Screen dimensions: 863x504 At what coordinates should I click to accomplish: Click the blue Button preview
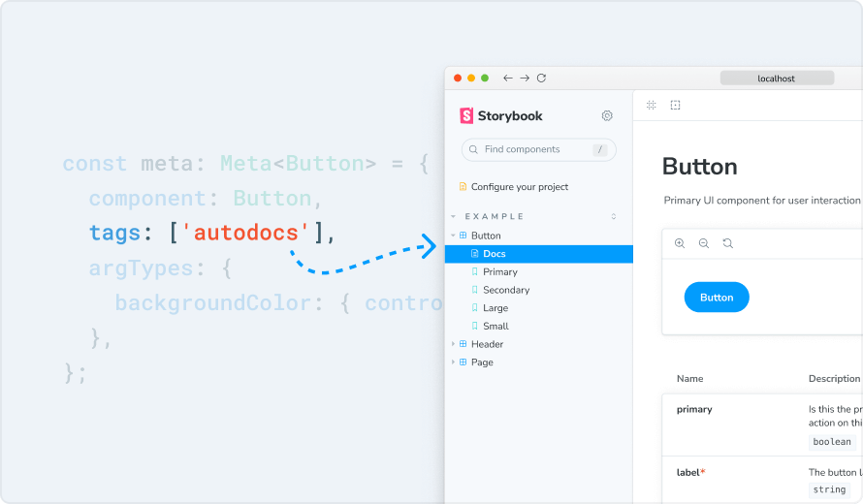[x=717, y=298]
